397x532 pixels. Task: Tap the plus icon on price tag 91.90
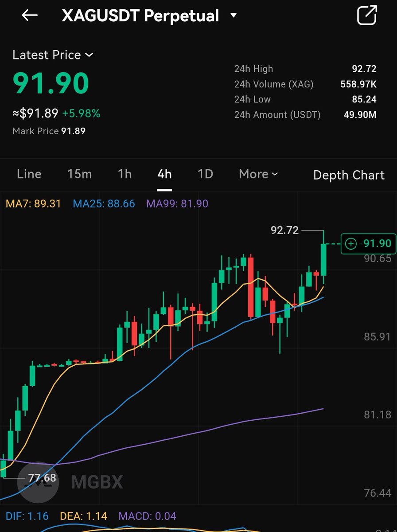(x=351, y=243)
